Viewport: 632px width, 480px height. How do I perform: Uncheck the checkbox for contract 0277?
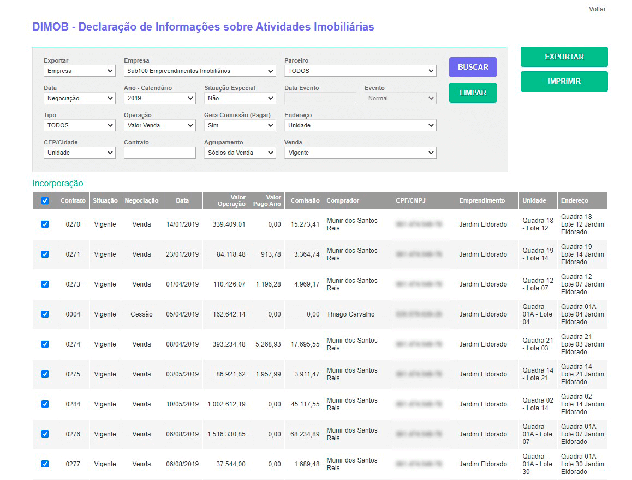pos(45,464)
